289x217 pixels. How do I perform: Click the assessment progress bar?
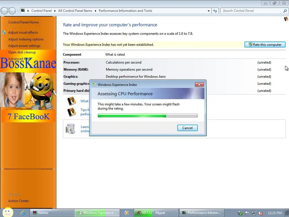[148, 116]
